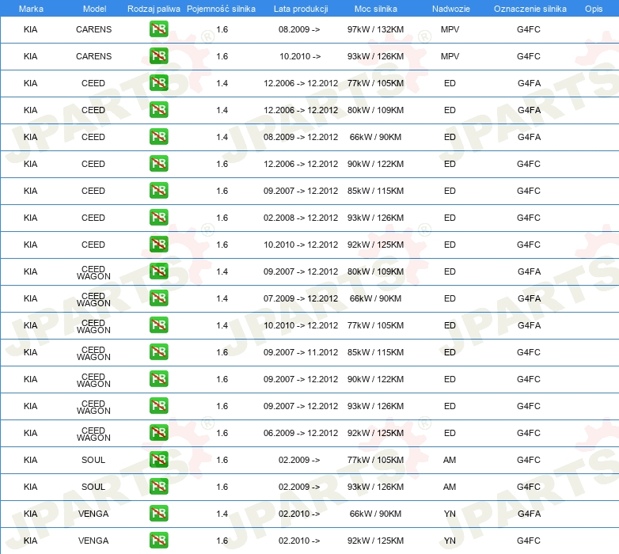Image resolution: width=619 pixels, height=554 pixels.
Task: Select fuel icon in VENGA 1.6 92kW / 125KM row
Action: (158, 541)
